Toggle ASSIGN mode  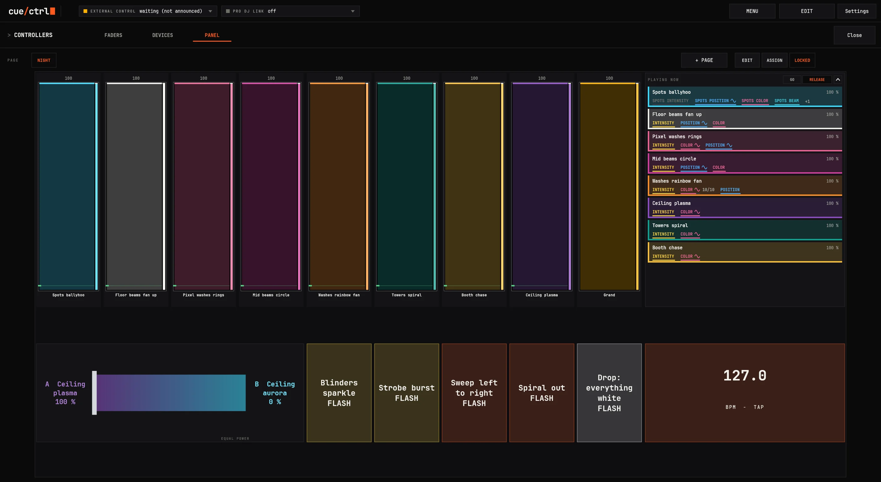coord(774,60)
